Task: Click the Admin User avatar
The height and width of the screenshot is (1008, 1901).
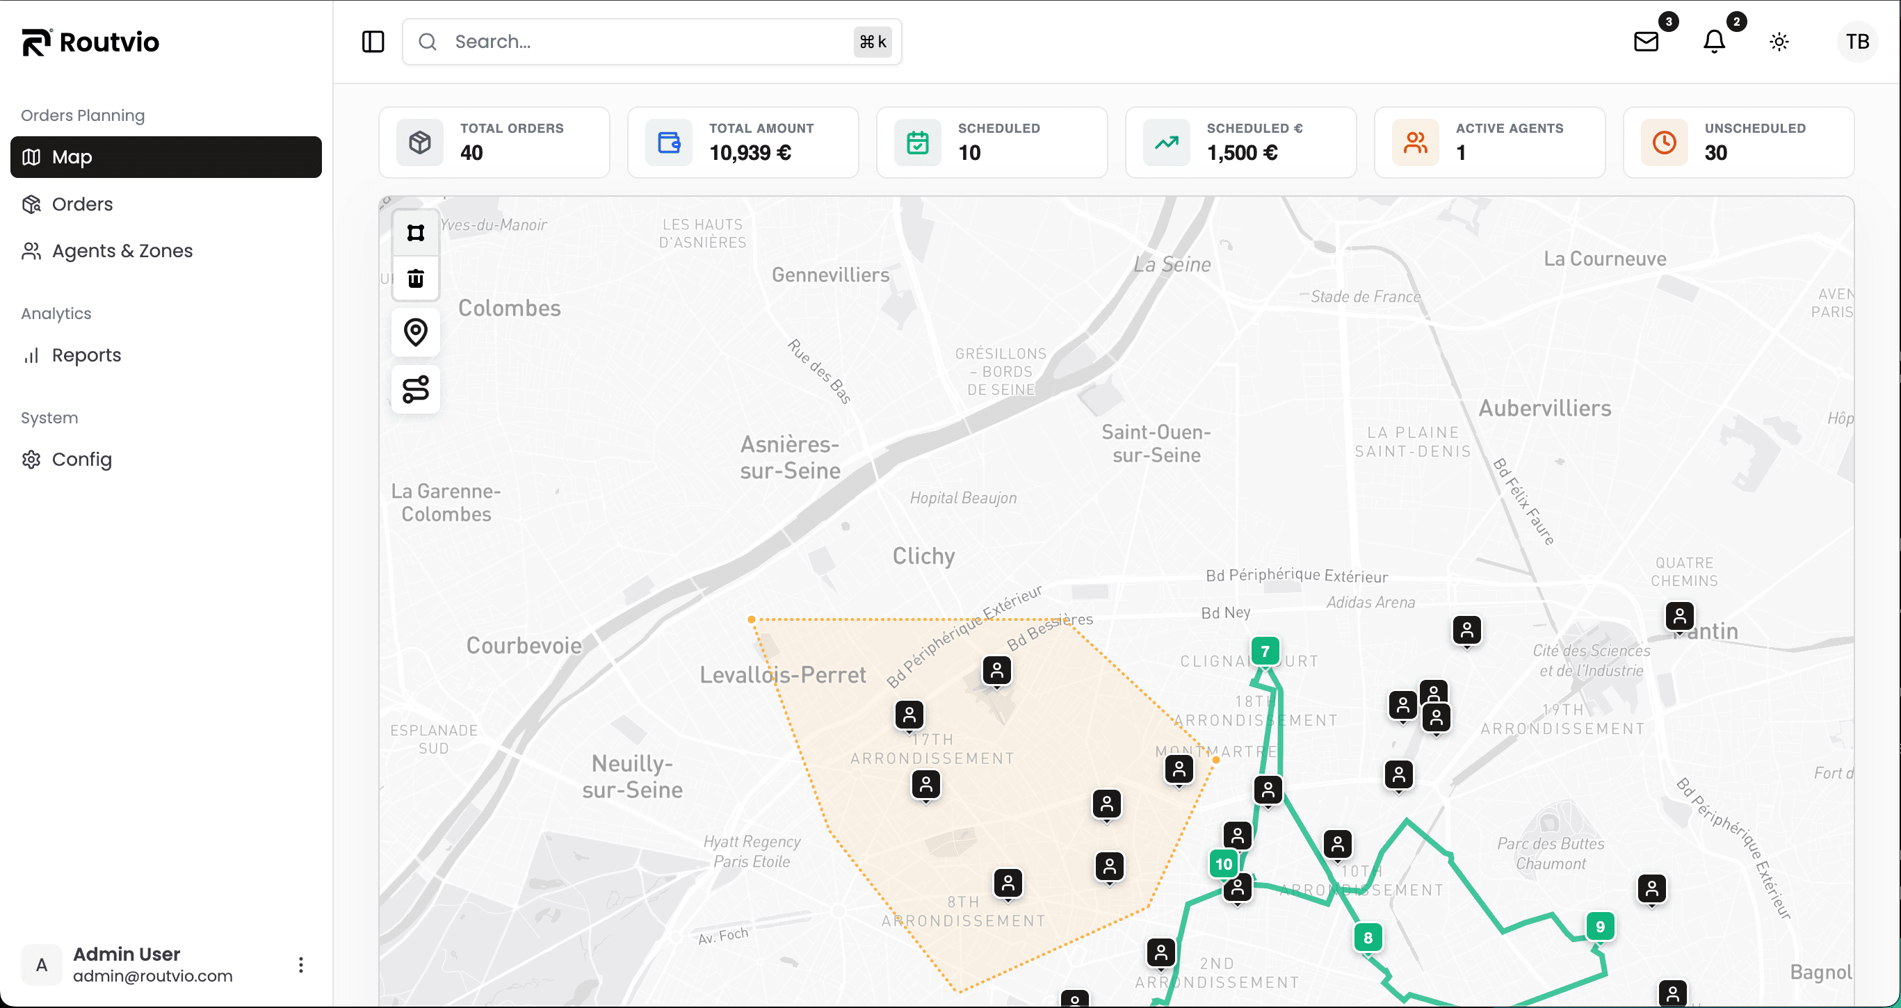Action: [x=41, y=964]
